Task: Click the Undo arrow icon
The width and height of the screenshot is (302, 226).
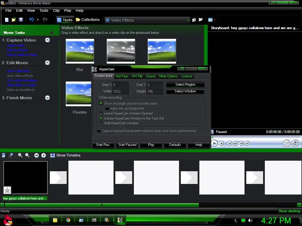Action: (32, 20)
